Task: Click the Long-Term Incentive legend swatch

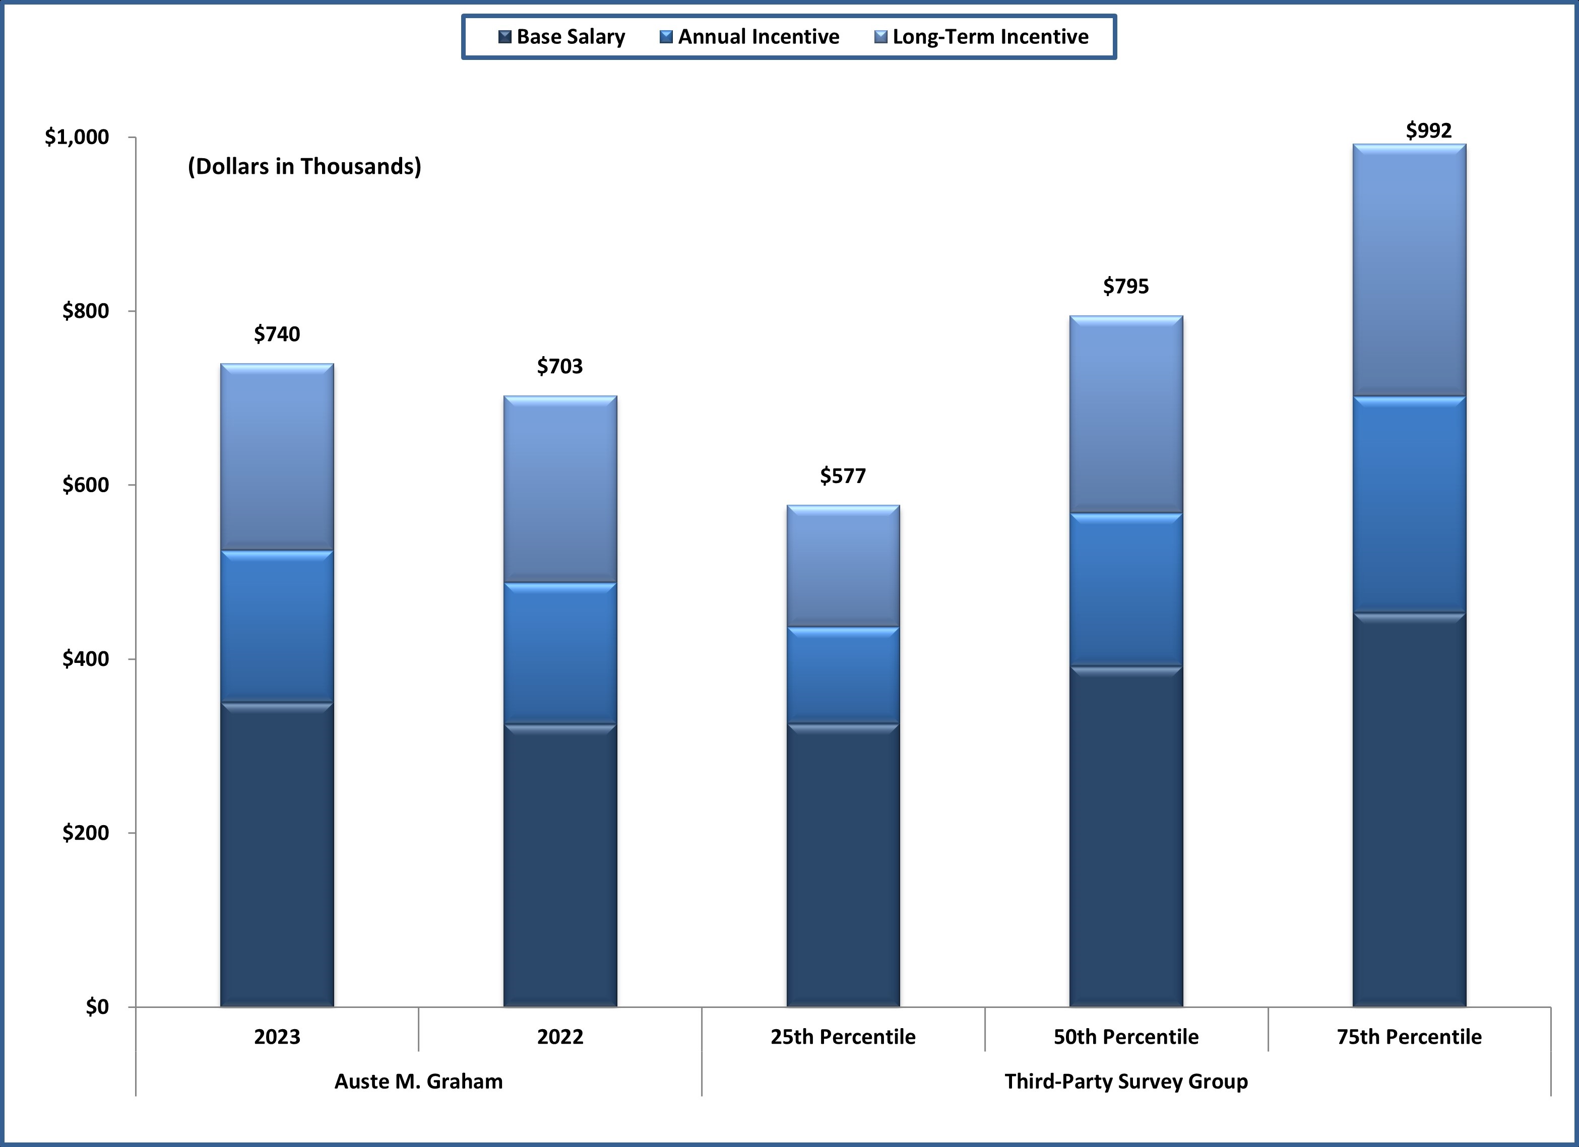Action: [880, 37]
